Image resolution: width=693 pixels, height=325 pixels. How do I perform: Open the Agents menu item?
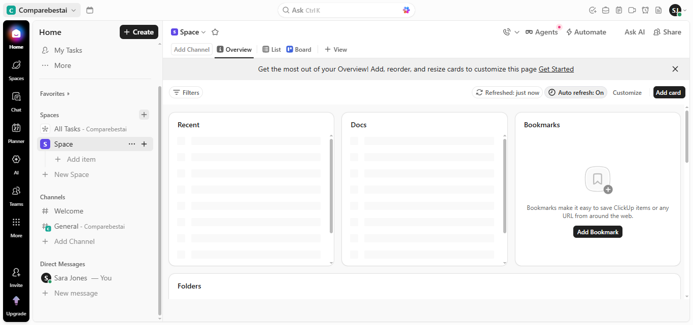[542, 32]
